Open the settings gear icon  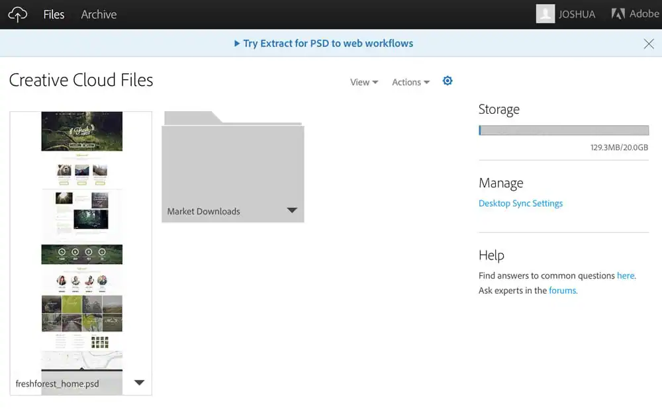[x=448, y=81]
